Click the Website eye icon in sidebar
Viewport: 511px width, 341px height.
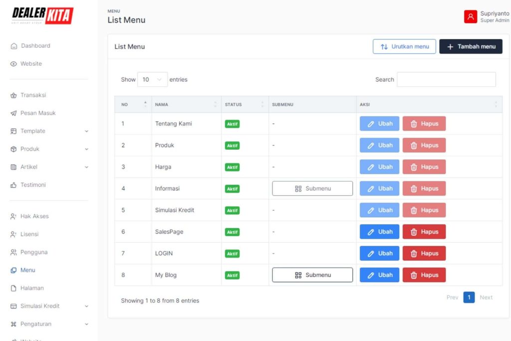click(13, 64)
